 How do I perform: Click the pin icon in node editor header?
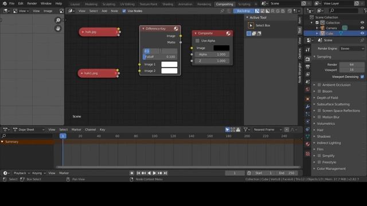point(222,11)
